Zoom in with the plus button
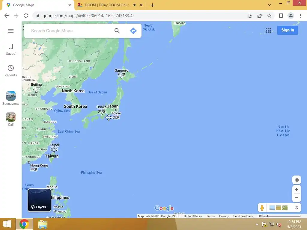The height and width of the screenshot is (230, 307). click(297, 190)
